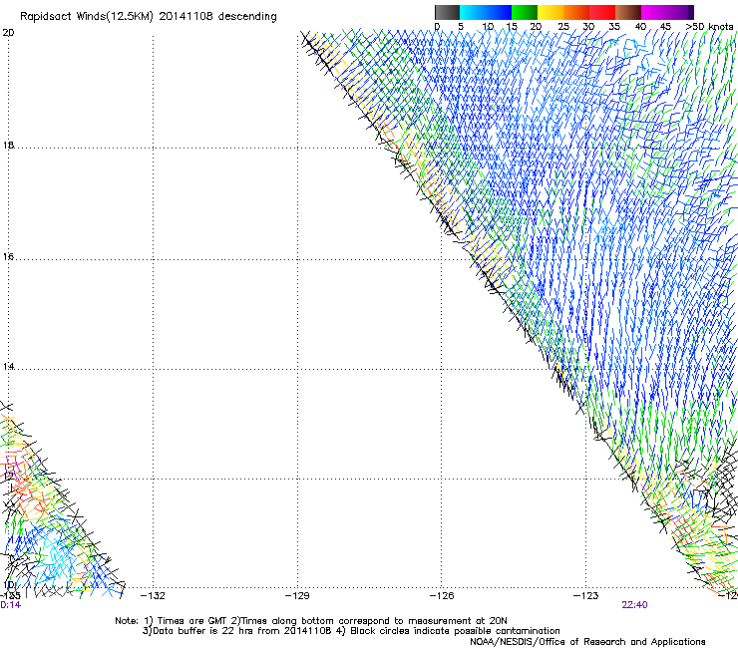738x648 pixels.
Task: Click the plot title 'Rapidscat Winds(12.5KM) 20141108 descending'
Action: [x=149, y=17]
